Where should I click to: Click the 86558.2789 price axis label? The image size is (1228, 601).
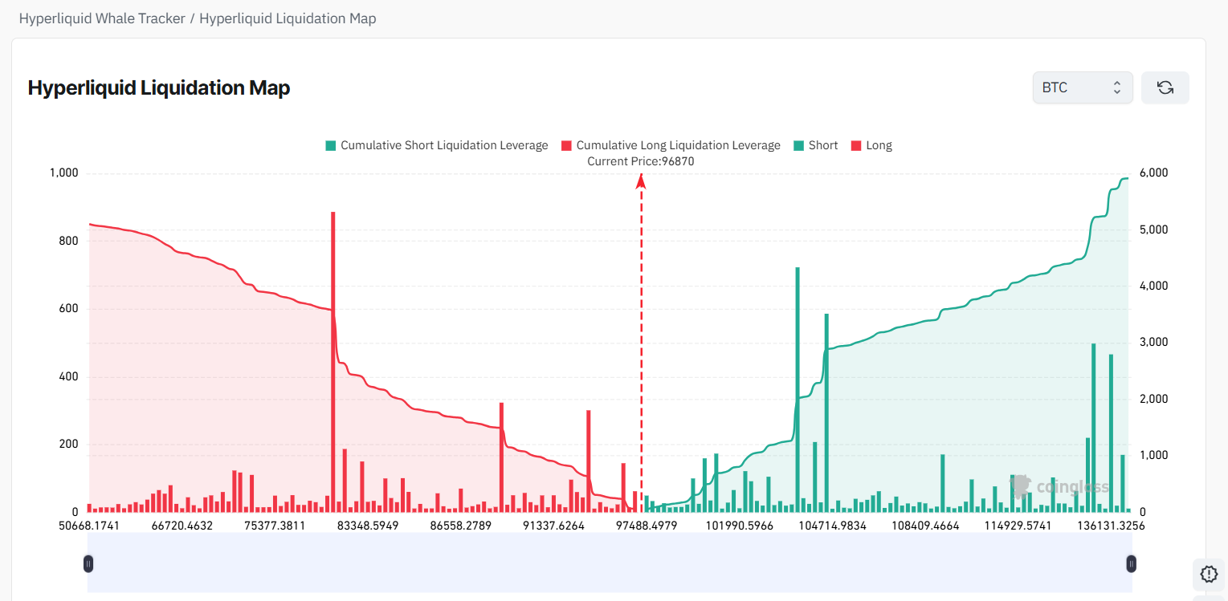(460, 526)
